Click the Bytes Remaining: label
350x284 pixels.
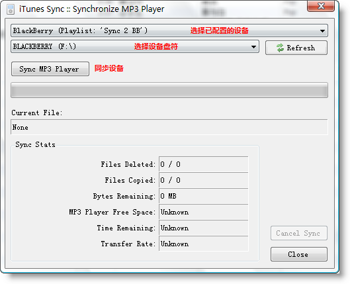point(124,196)
